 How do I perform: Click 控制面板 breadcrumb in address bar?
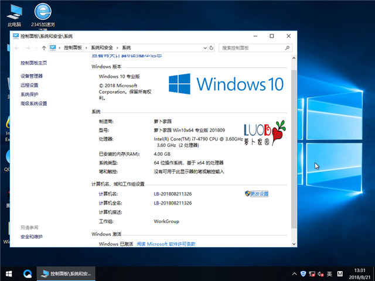coord(73,47)
